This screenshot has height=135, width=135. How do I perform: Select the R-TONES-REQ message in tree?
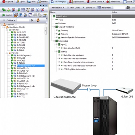(23, 37)
